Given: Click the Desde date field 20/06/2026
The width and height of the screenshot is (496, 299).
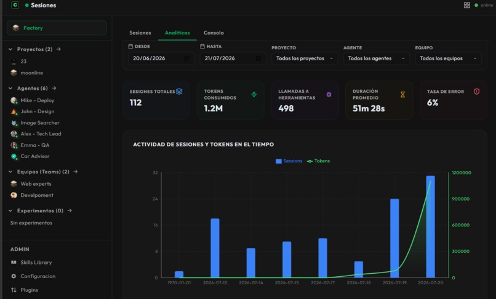Looking at the screenshot, I should [161, 58].
